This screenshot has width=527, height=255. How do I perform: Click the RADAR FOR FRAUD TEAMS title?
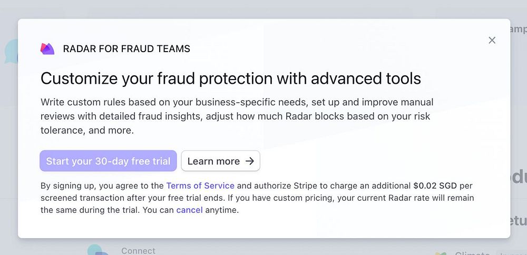click(x=126, y=49)
